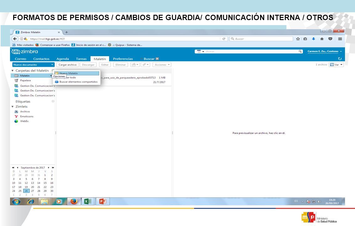Open the move-to-folder dropdown in toolbar
The height and width of the screenshot is (226, 355).
135,65
